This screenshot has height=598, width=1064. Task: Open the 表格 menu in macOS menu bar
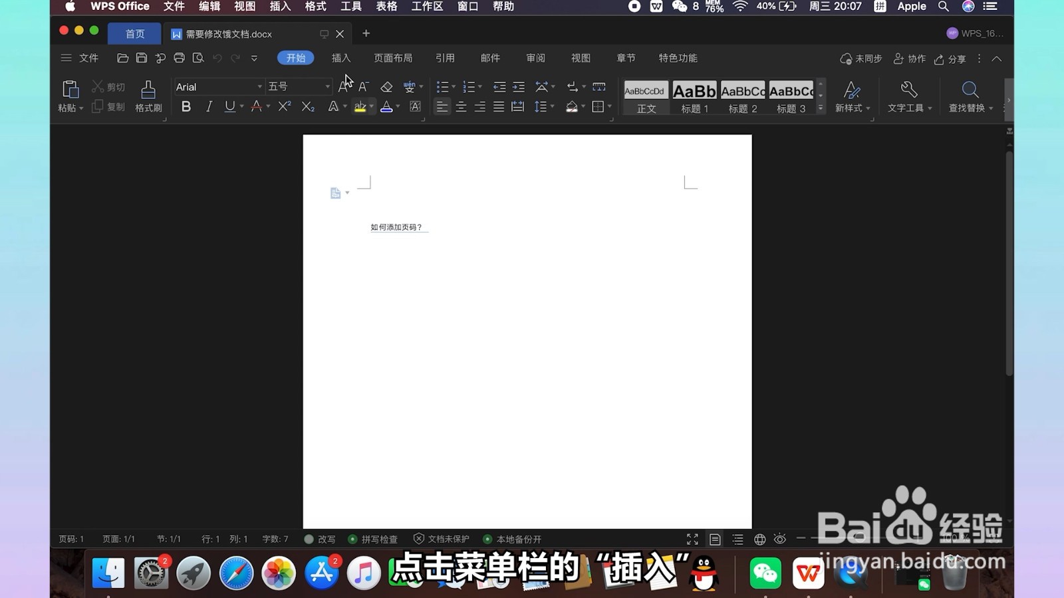[386, 7]
